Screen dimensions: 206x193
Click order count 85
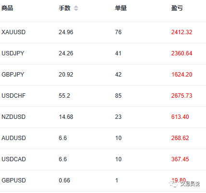pyautogui.click(x=118, y=96)
